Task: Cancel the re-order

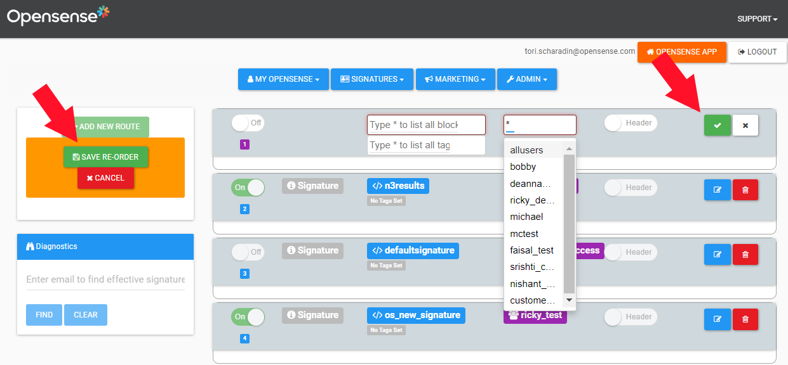Action: [105, 178]
